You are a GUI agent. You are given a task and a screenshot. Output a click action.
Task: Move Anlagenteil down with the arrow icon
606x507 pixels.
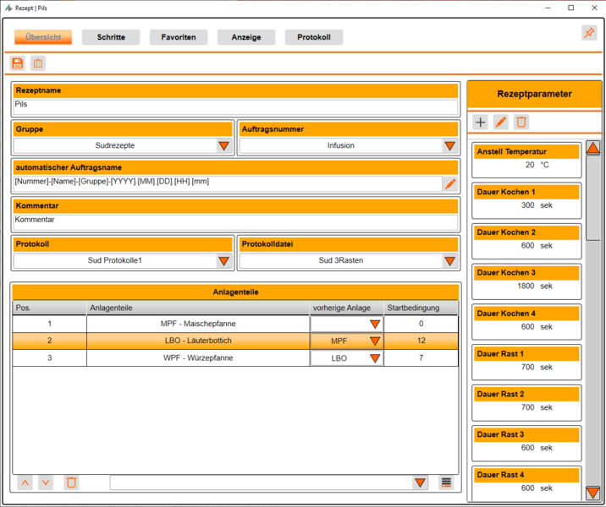point(46,482)
